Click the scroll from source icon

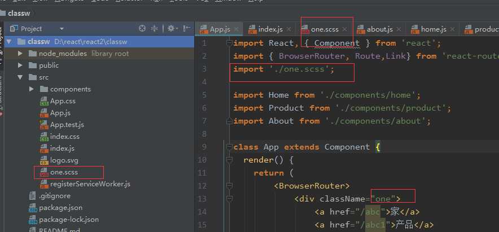[142, 28]
